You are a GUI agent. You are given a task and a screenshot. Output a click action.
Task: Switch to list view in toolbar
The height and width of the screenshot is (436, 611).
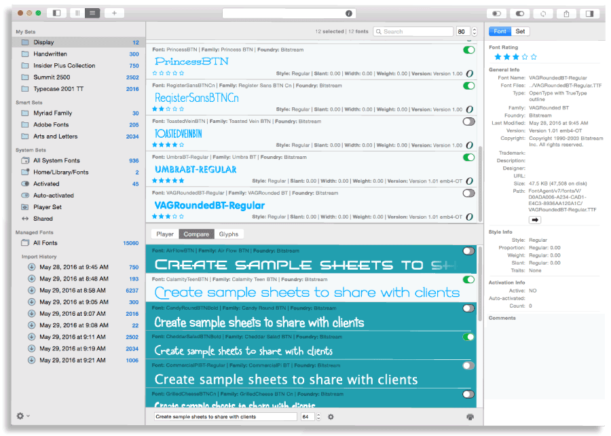click(x=92, y=13)
